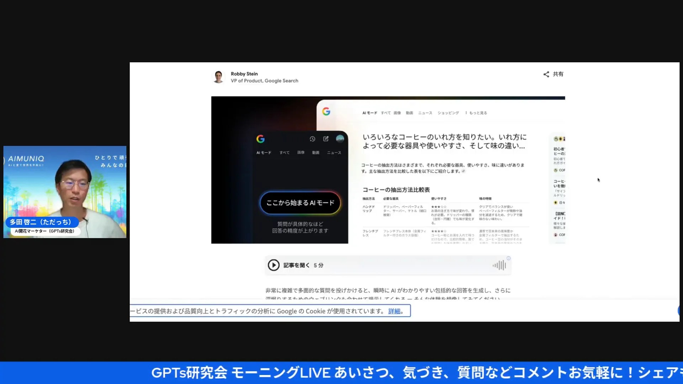This screenshot has width=683, height=384.
Task: Open the もっと見る menu in the light mockup
Action: point(476,113)
